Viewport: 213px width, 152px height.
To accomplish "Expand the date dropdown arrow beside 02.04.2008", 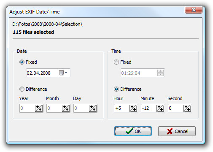I will click(x=66, y=73).
